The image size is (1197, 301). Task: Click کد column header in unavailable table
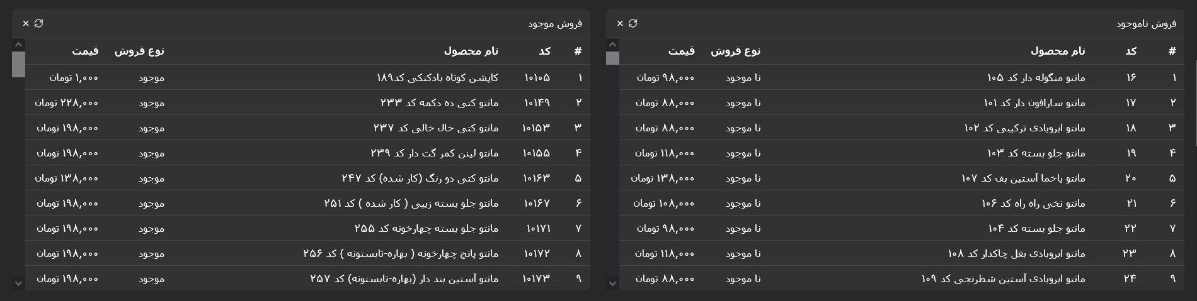(1131, 51)
